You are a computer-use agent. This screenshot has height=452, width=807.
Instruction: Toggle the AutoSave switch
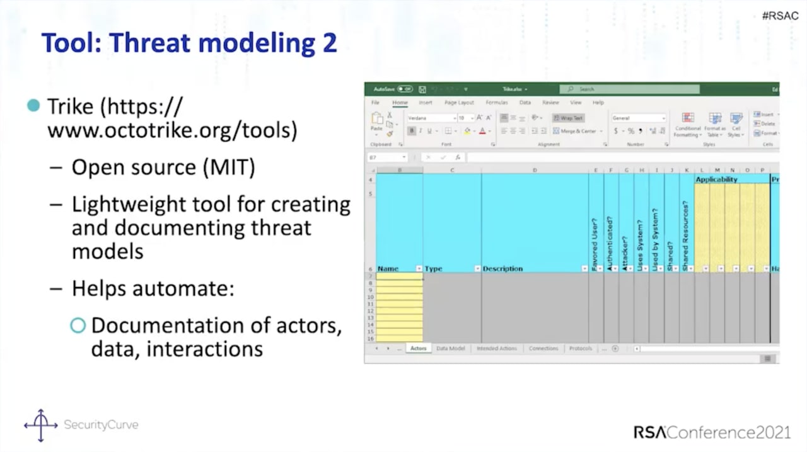(x=405, y=89)
